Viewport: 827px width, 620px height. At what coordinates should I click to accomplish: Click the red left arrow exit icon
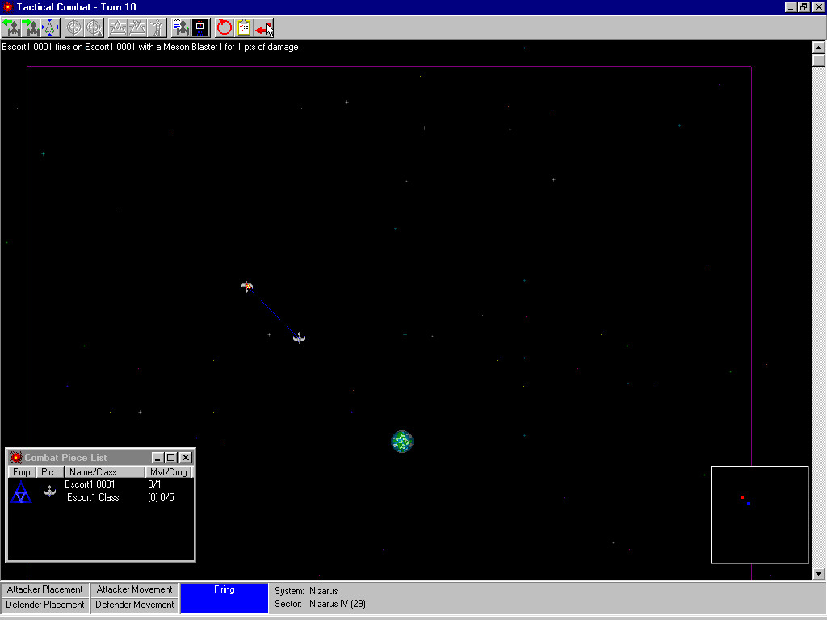pos(263,27)
